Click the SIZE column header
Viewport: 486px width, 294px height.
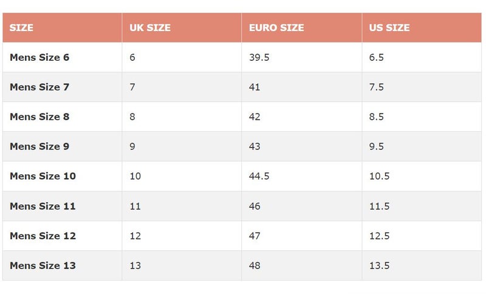click(21, 27)
